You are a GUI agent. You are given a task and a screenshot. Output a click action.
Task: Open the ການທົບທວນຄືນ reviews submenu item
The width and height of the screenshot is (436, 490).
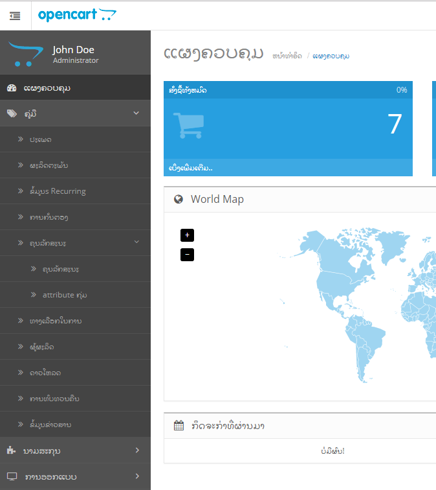tap(75, 399)
